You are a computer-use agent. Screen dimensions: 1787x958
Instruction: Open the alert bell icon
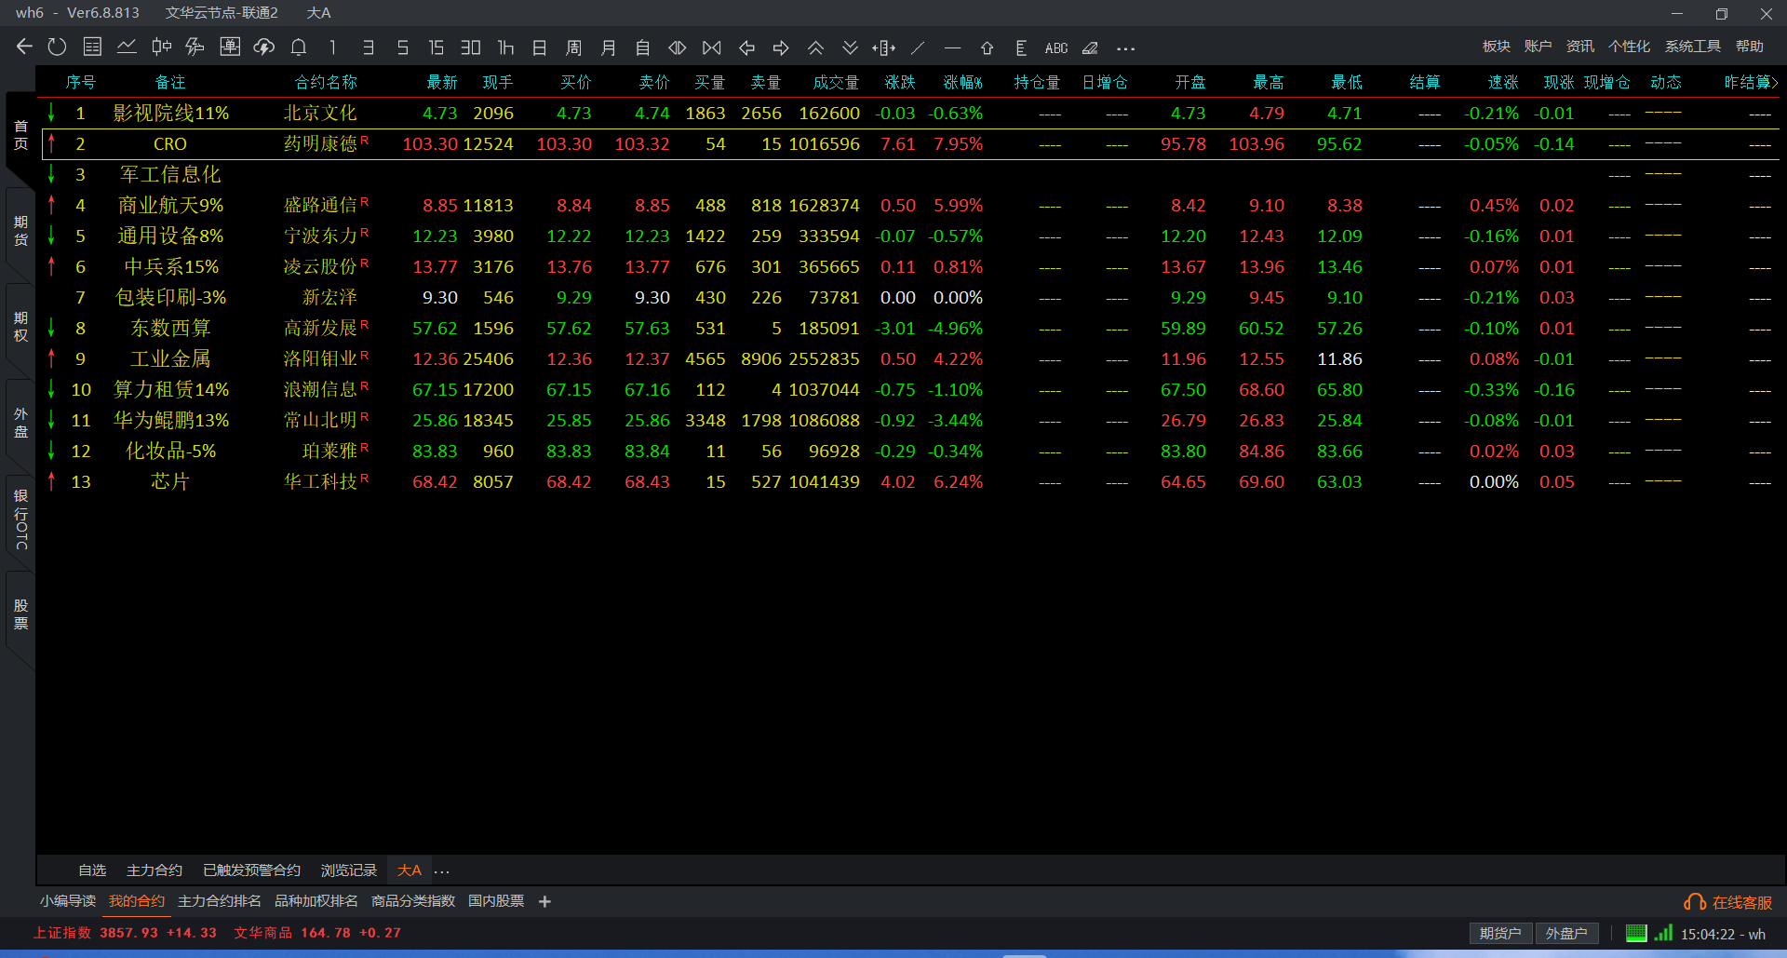click(x=299, y=47)
